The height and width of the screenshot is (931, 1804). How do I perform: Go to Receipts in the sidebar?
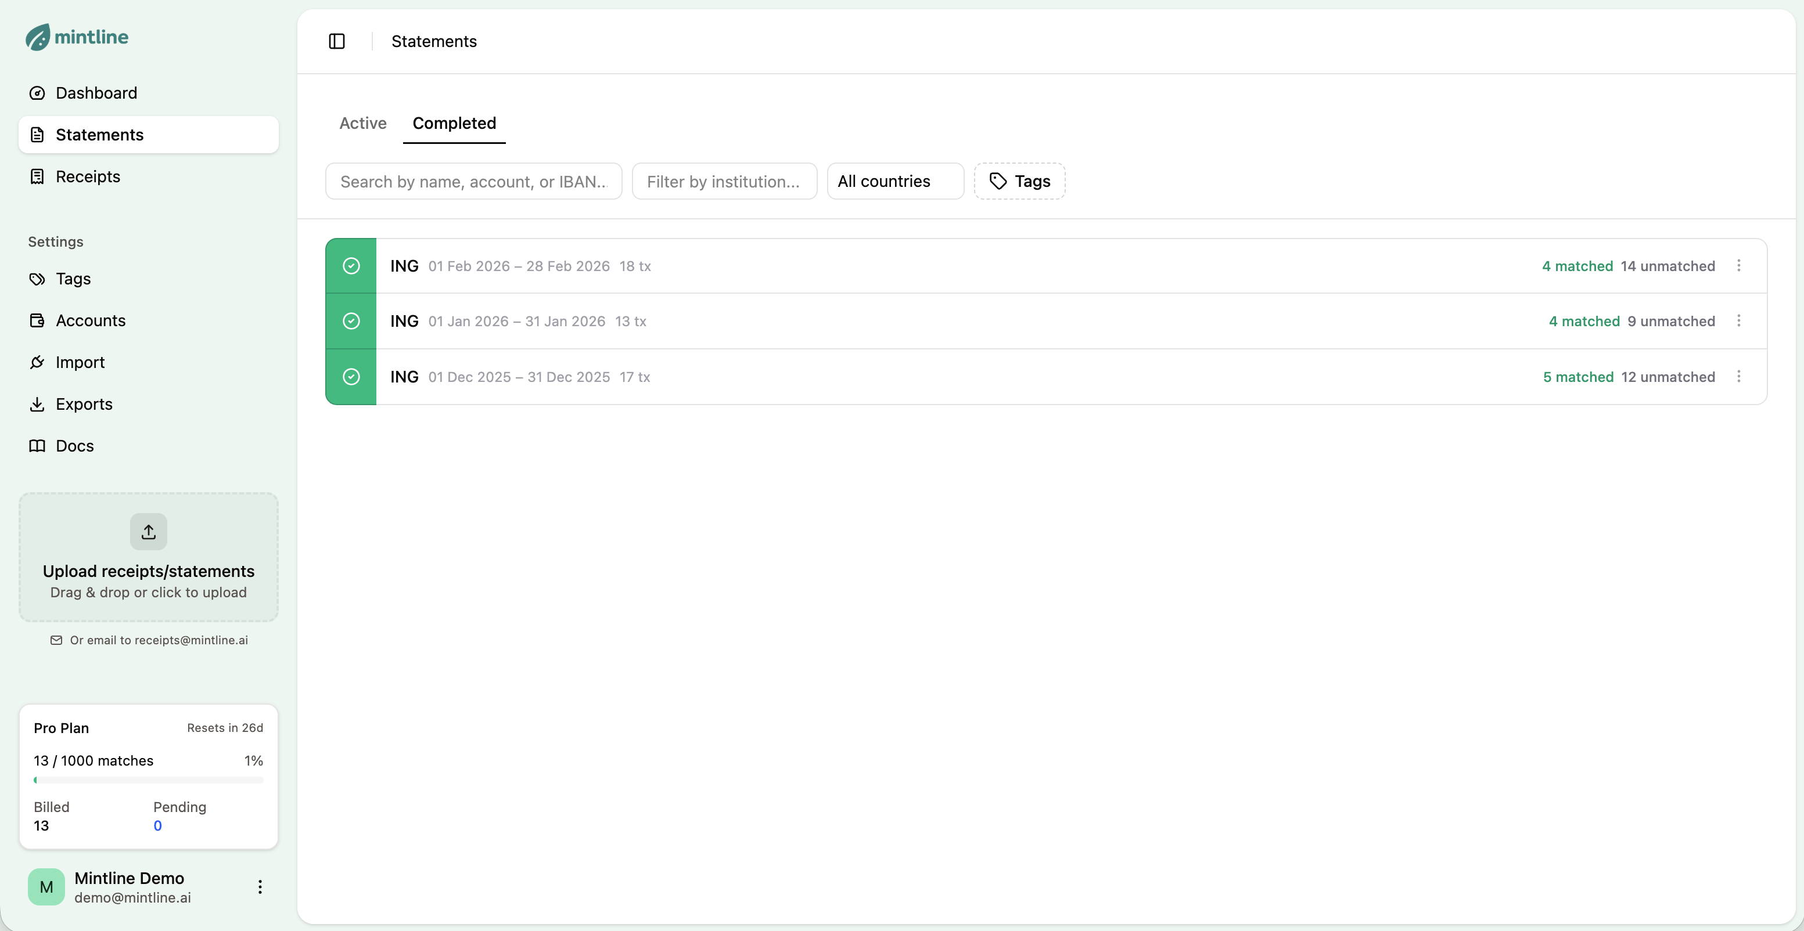tap(88, 176)
